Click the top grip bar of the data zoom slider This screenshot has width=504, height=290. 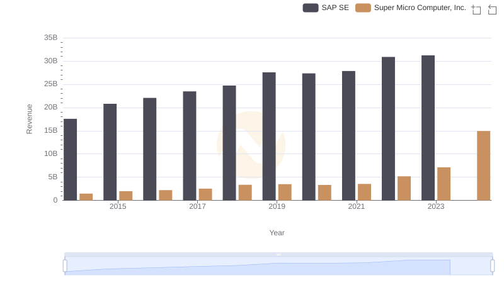278,254
